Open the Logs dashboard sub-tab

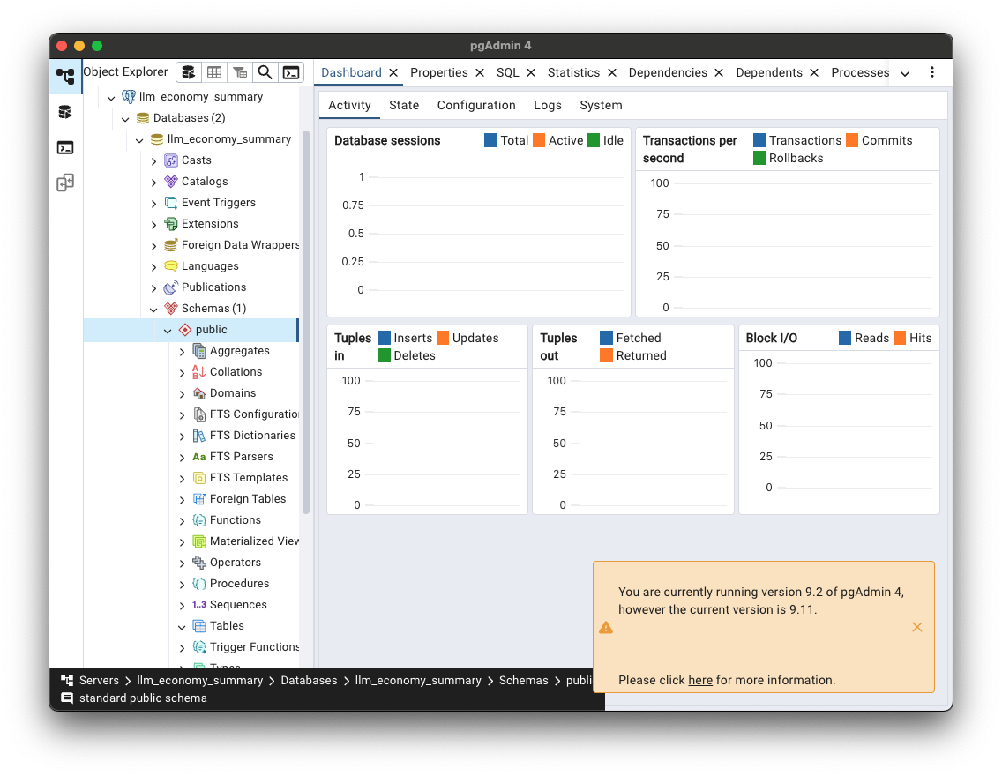548,106
